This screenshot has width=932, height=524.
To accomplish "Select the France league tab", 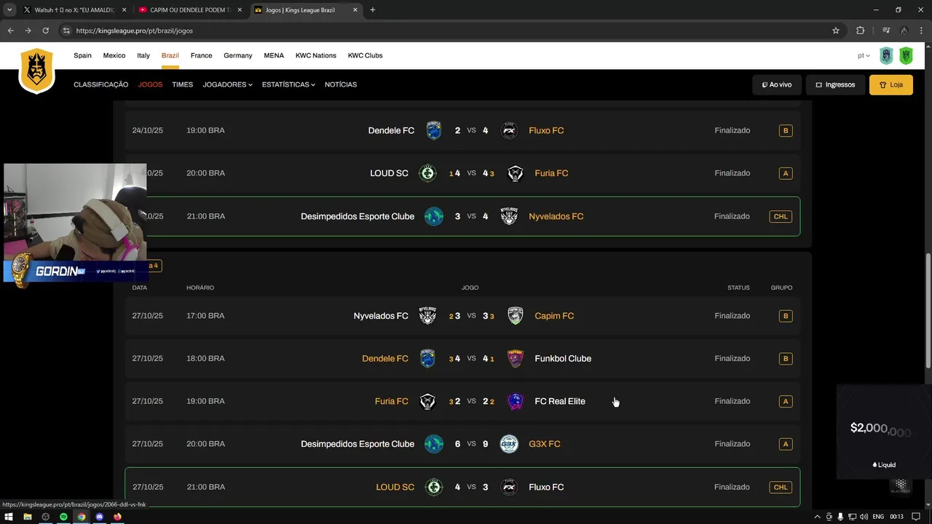I will pos(201,55).
